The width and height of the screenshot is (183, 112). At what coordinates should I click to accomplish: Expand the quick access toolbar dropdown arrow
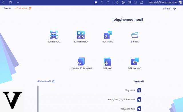96,3
